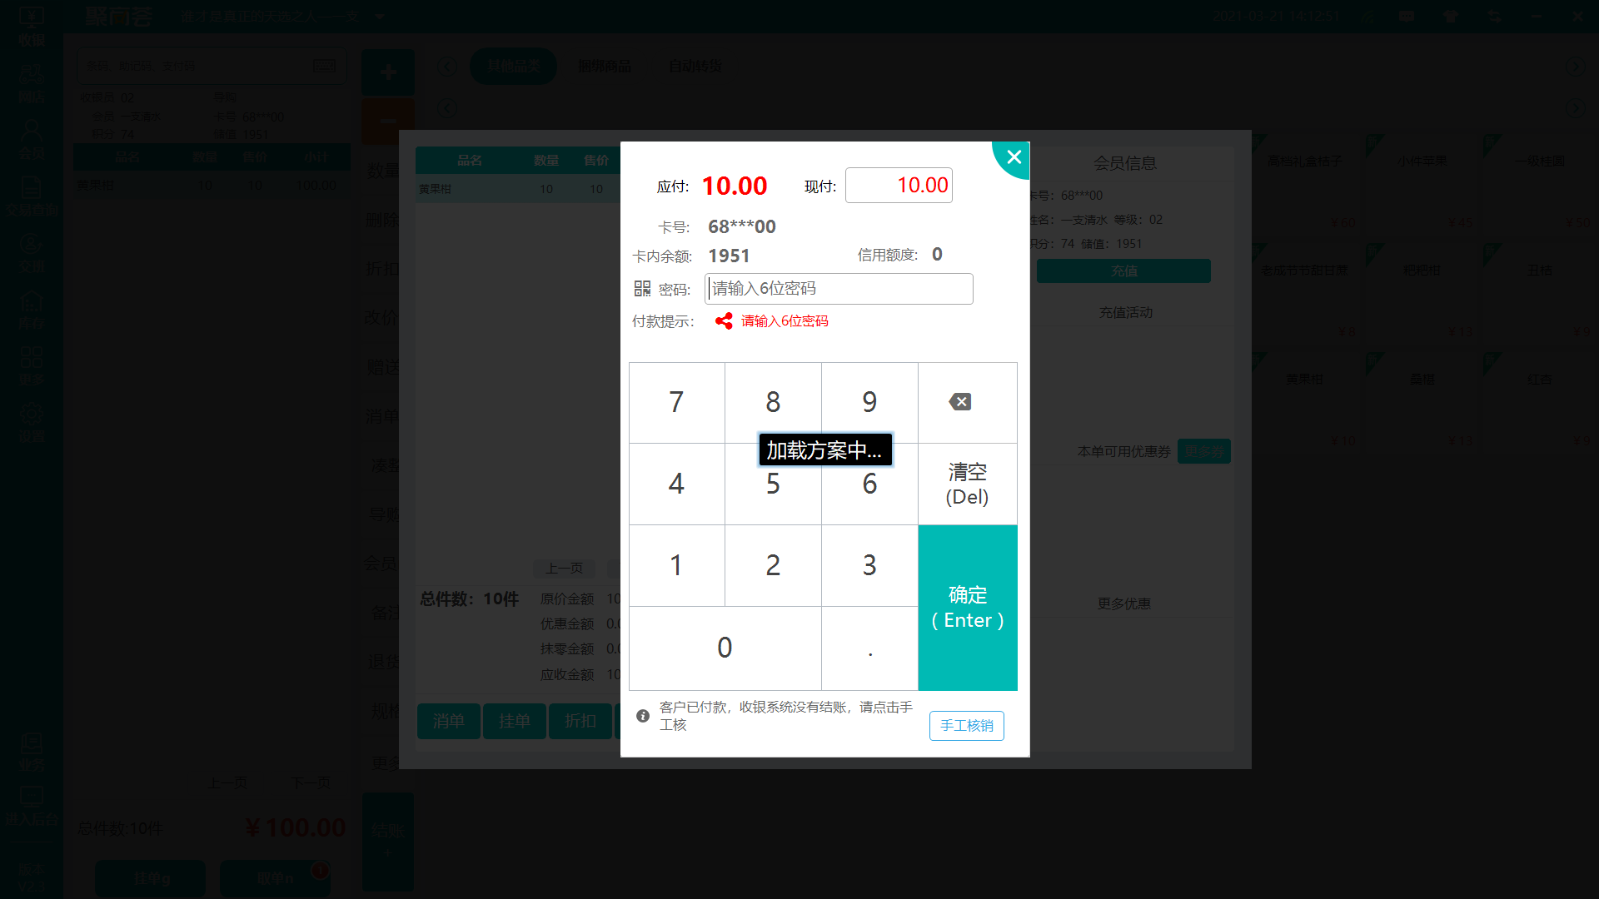This screenshot has height=899, width=1599.
Task: Click the QR code scan icon
Action: pyautogui.click(x=642, y=289)
